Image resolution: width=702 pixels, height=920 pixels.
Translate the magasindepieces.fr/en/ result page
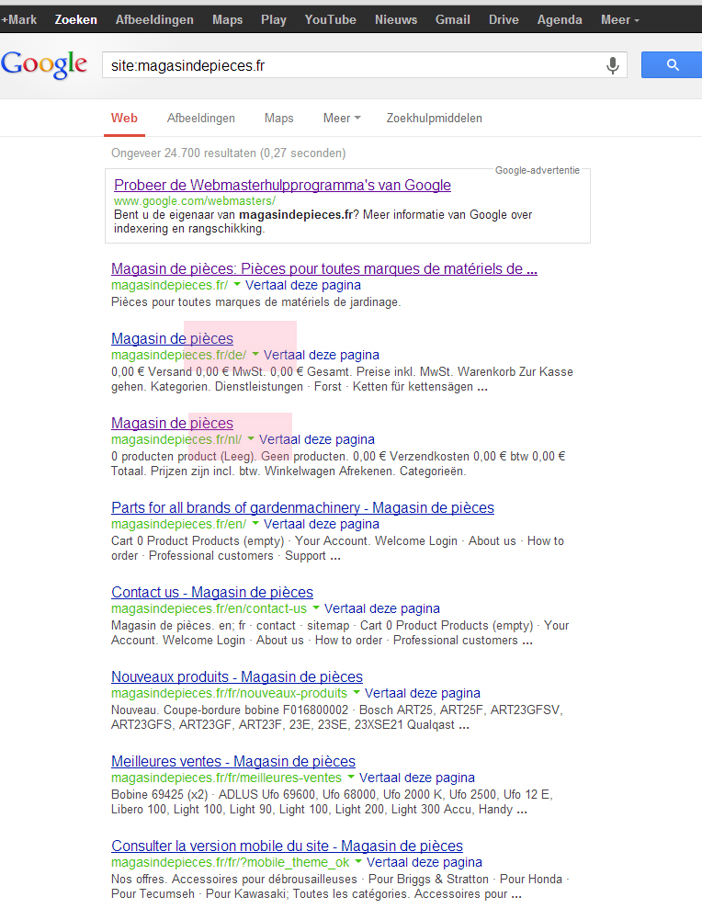pyautogui.click(x=322, y=524)
